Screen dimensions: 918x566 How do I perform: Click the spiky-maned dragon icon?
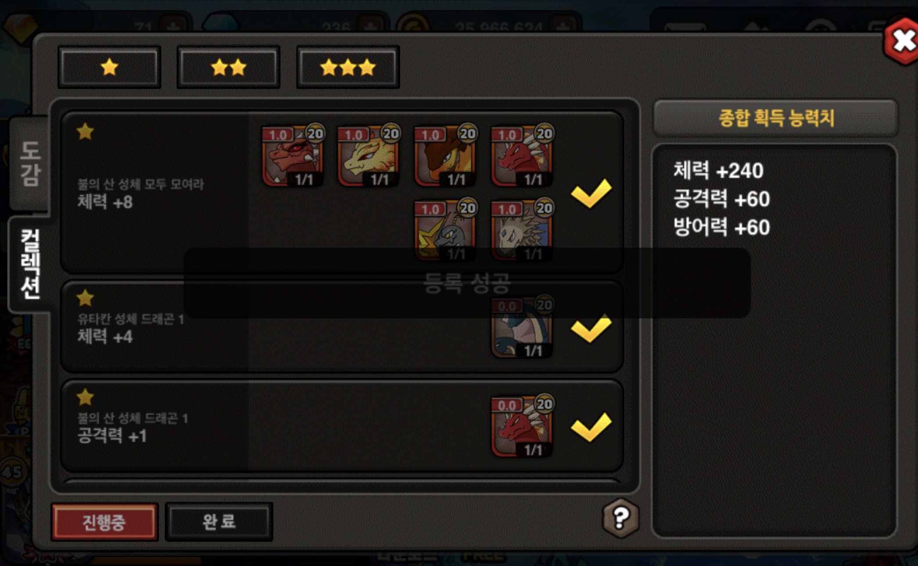(x=522, y=229)
